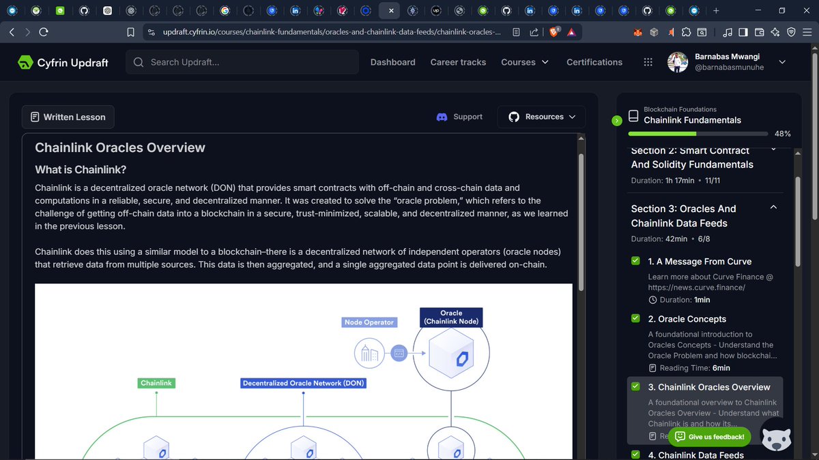Toggle checkbox for 4. Chainlink Data Feeds

(635, 455)
